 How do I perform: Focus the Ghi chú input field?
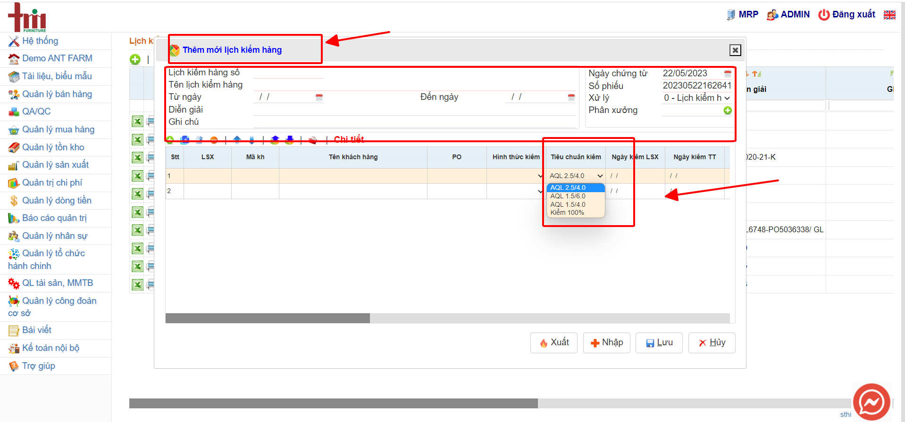[x=414, y=122]
